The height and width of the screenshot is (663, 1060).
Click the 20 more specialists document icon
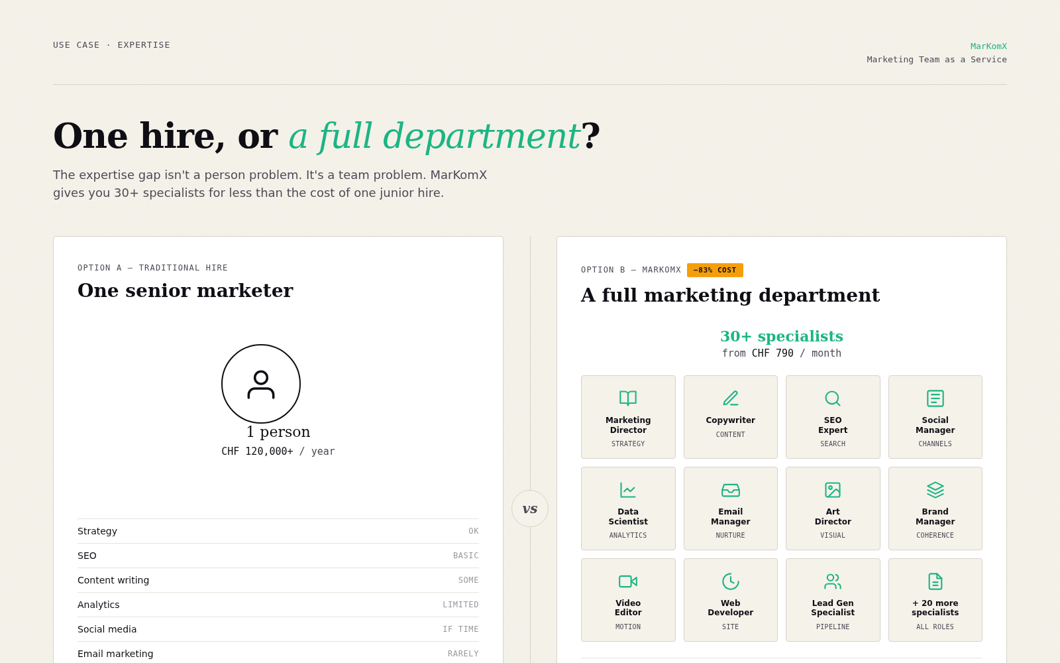click(935, 581)
